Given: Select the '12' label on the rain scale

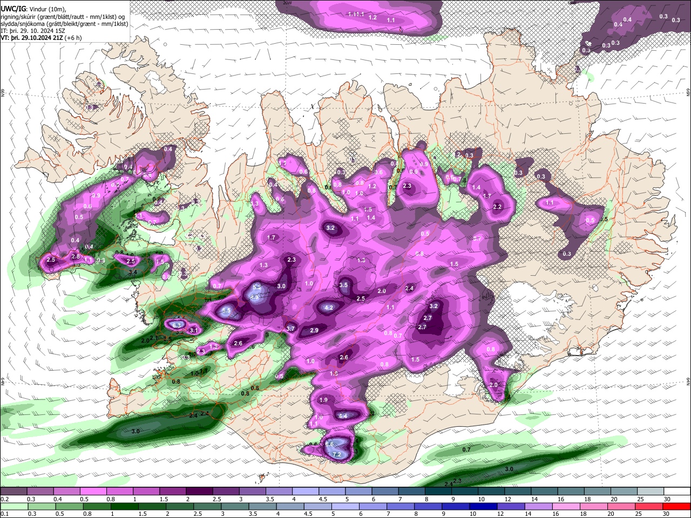Looking at the screenshot, I should [500, 514].
